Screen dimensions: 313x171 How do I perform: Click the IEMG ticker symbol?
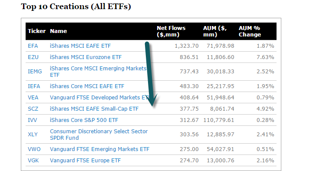coord(35,72)
